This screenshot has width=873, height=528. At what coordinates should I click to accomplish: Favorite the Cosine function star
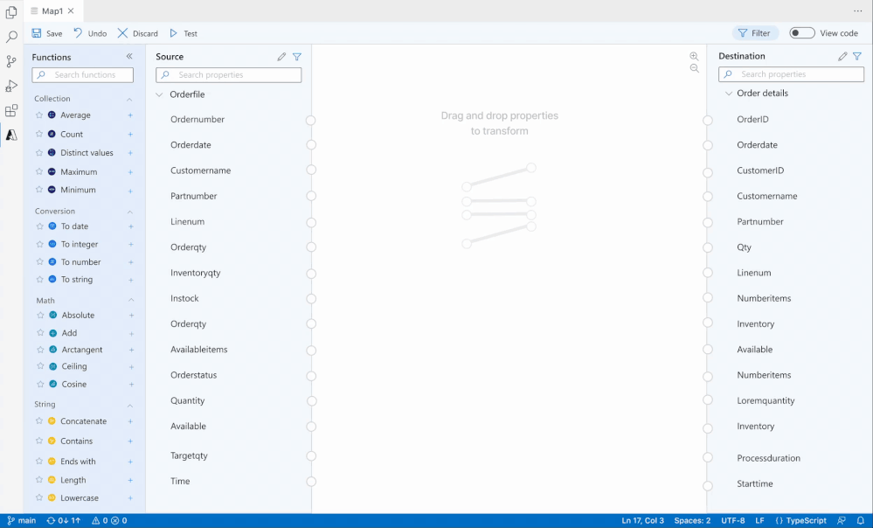pos(40,384)
